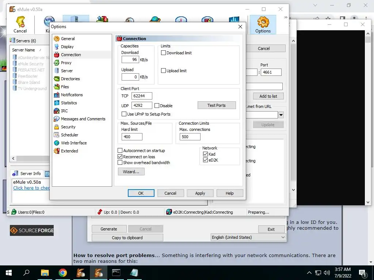Select Statistics options category
The image size is (374, 280).
[x=69, y=103]
